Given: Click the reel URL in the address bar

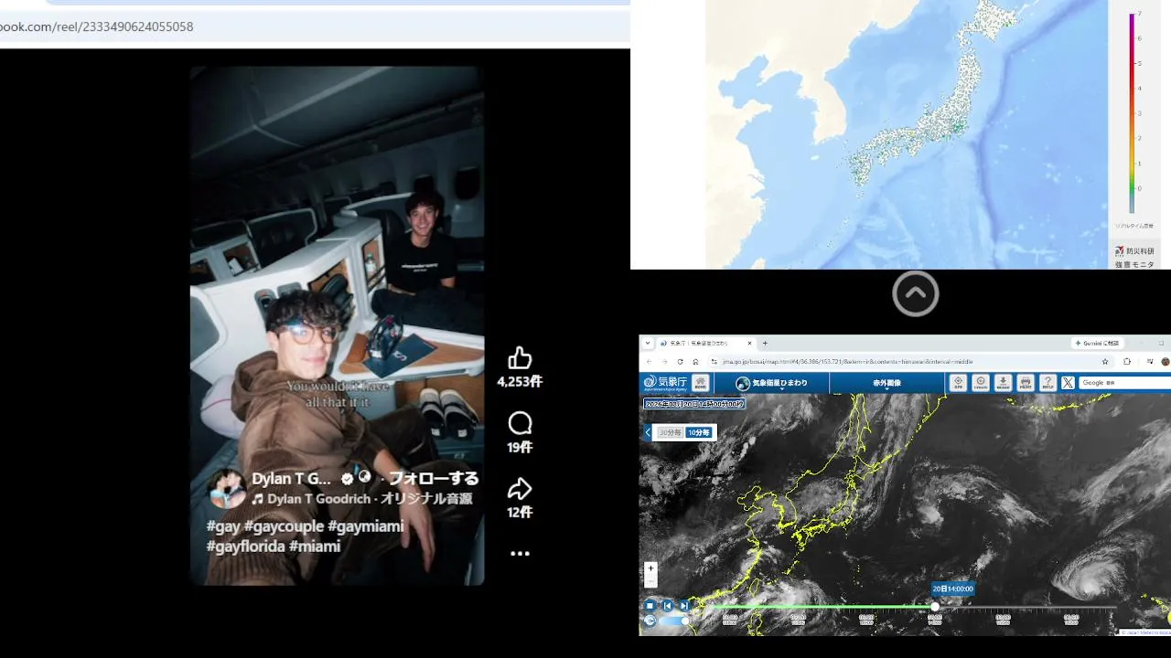Looking at the screenshot, I should click(96, 27).
